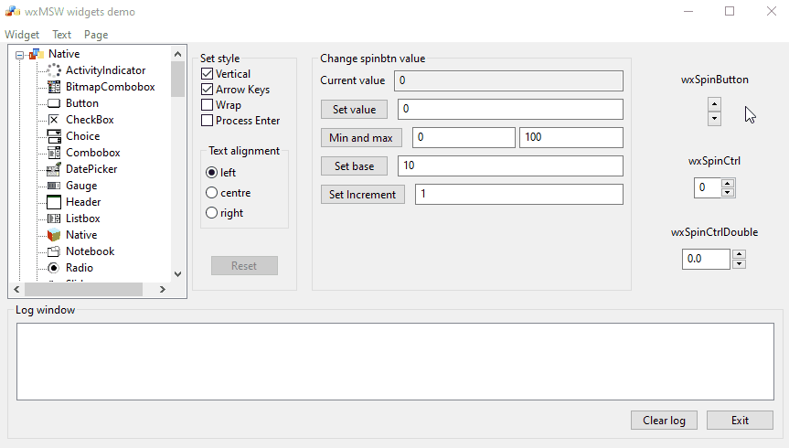Decrease wxSpinCtrlDouble with down arrow
This screenshot has height=448, width=789.
coord(739,263)
